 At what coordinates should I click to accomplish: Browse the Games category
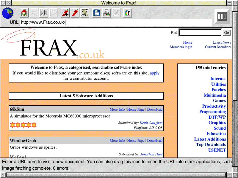click(220, 101)
